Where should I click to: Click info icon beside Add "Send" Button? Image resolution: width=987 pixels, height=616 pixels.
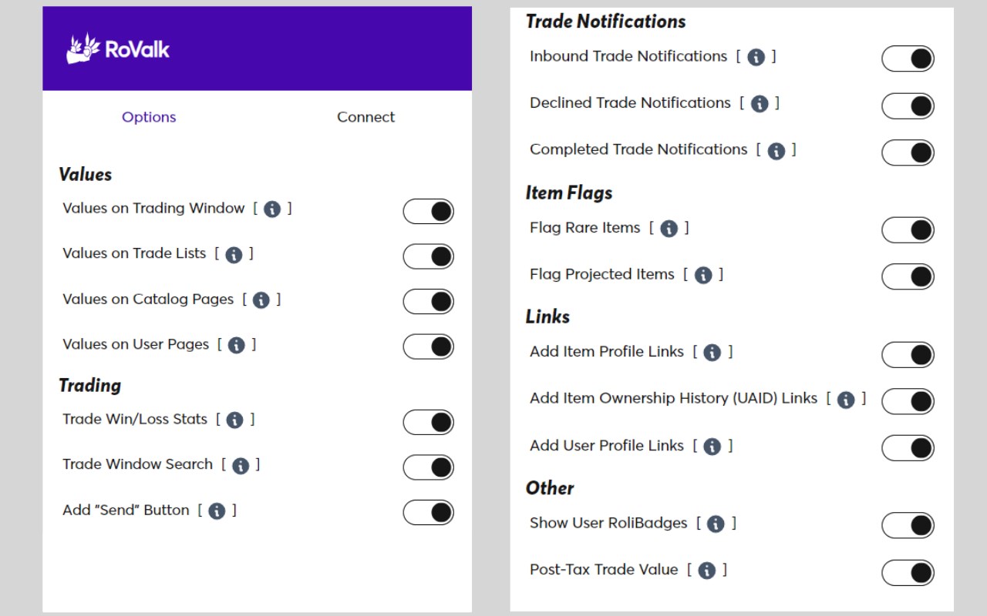tap(217, 511)
